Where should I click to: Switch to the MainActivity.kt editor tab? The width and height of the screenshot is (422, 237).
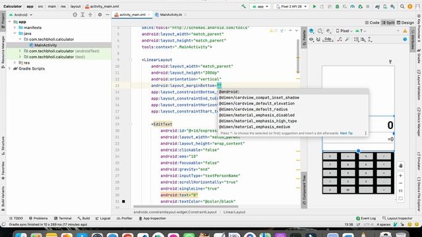[x=171, y=14]
